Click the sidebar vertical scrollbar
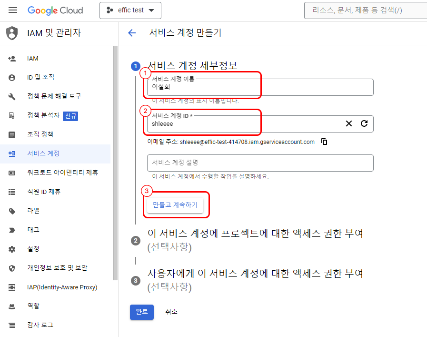427x337 pixels. tap(115, 162)
